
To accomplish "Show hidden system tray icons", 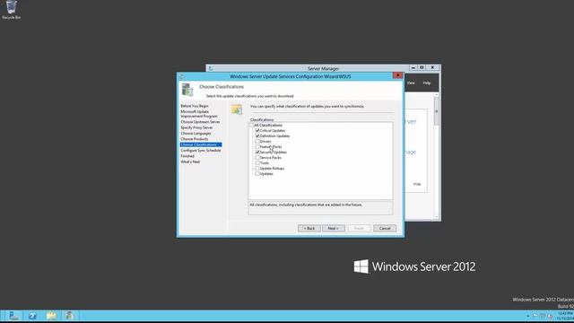I will 528,316.
